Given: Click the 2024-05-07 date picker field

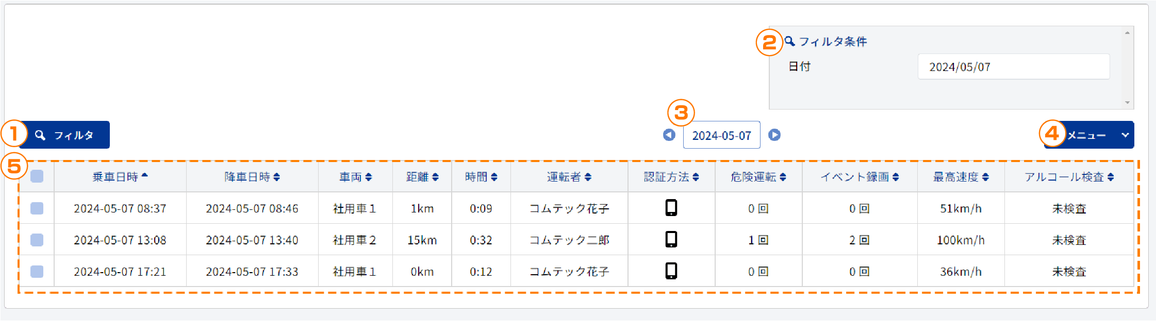Looking at the screenshot, I should (x=721, y=135).
